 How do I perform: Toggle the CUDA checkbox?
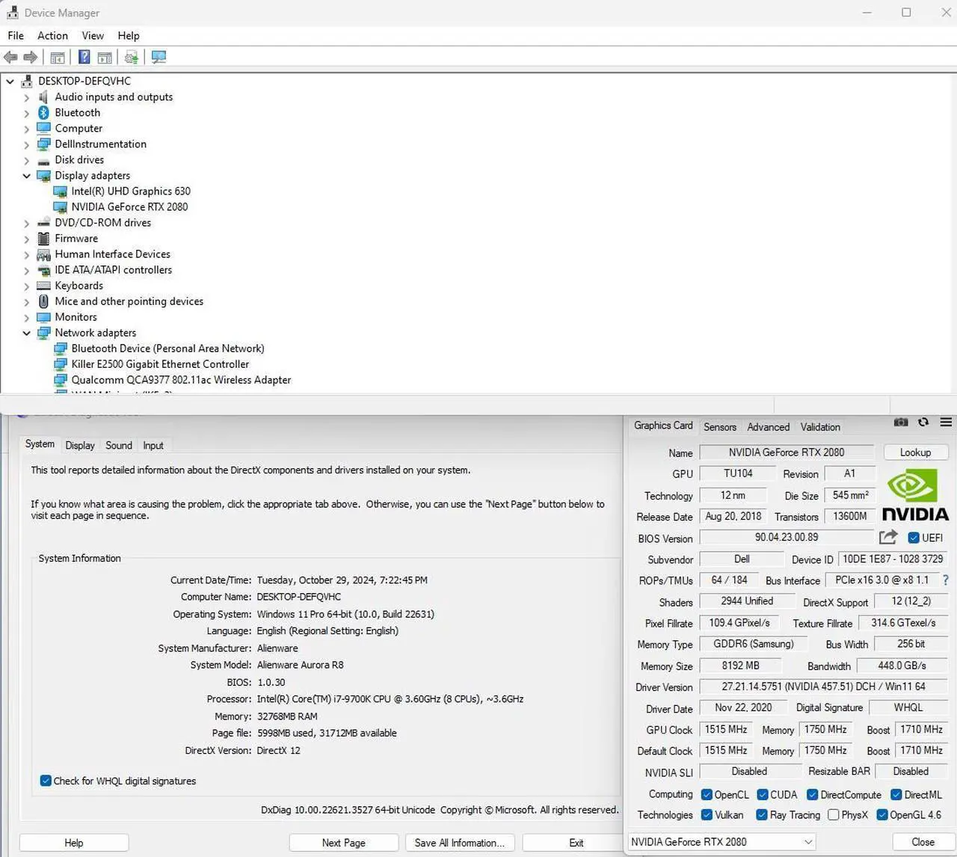tap(763, 794)
